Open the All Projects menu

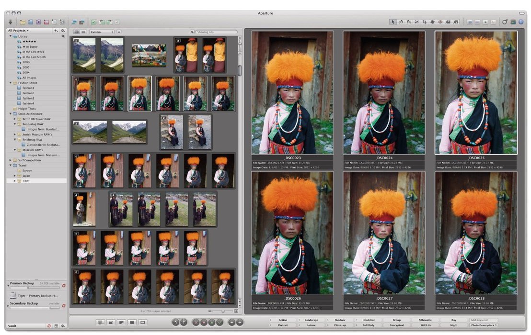18,30
